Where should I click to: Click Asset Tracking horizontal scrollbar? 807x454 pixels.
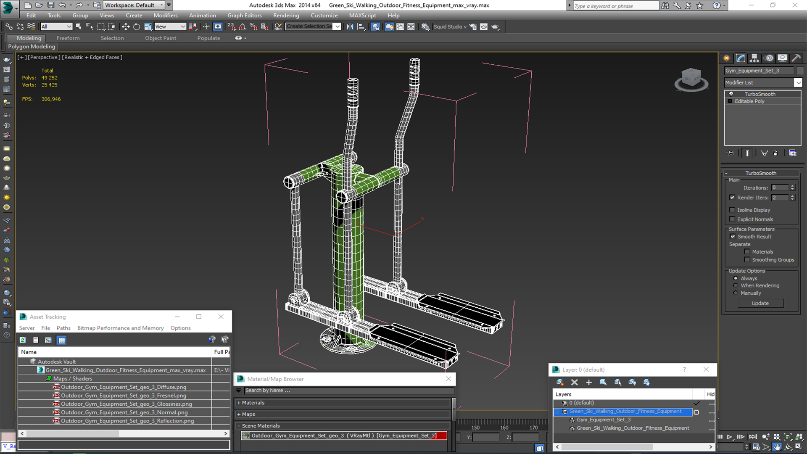click(124, 433)
